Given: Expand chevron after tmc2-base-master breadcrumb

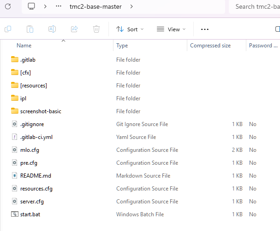Looking at the screenshot, I should point(131,6).
